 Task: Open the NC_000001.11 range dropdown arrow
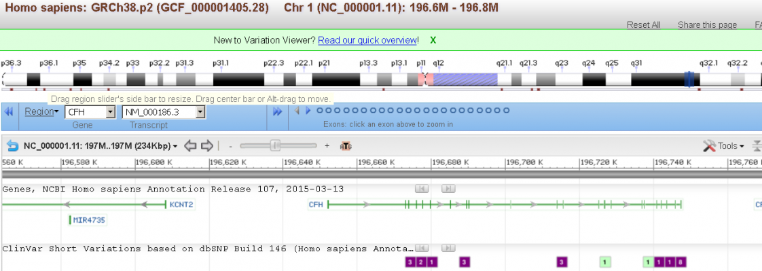(x=175, y=146)
